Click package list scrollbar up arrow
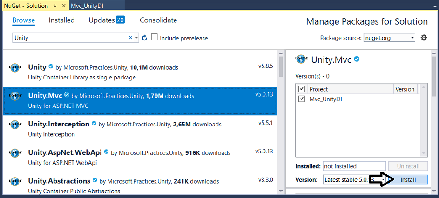This screenshot has height=198, width=439. tap(281, 53)
